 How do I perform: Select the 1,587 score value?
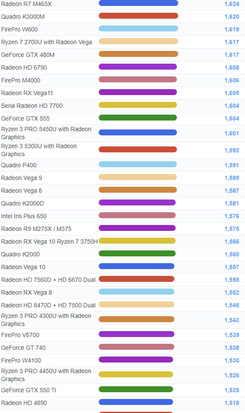[232, 191]
